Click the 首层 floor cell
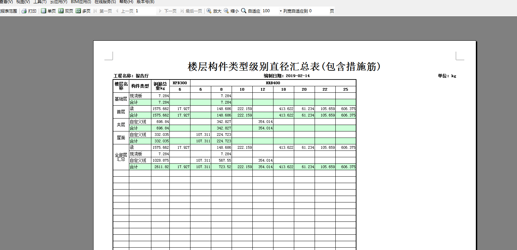This screenshot has height=250, width=517. 121,112
